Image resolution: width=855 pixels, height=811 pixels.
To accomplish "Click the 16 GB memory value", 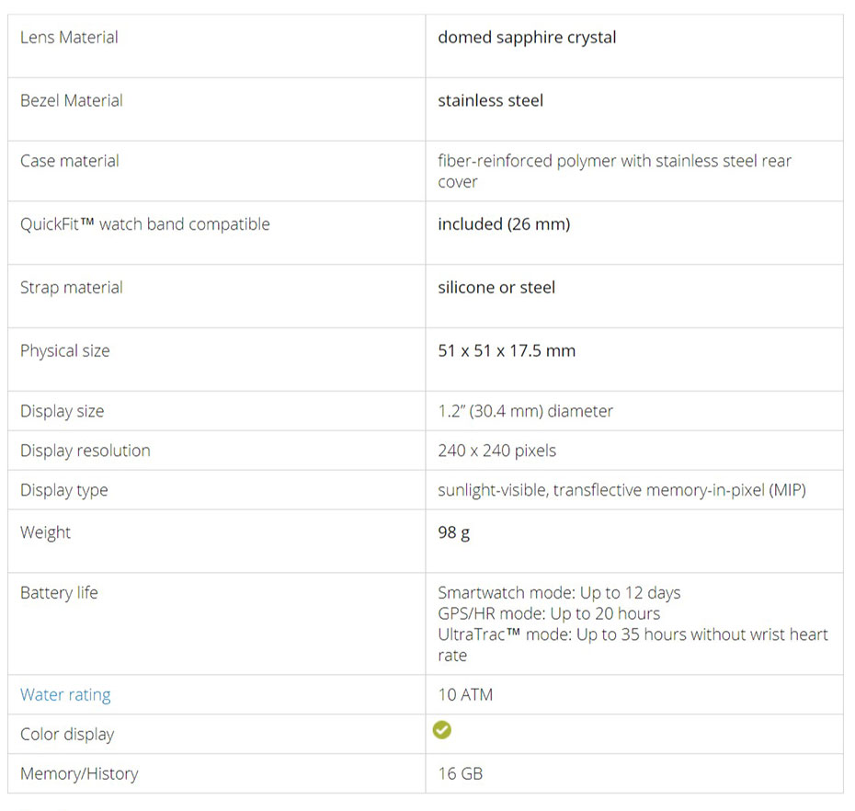I will click(461, 774).
